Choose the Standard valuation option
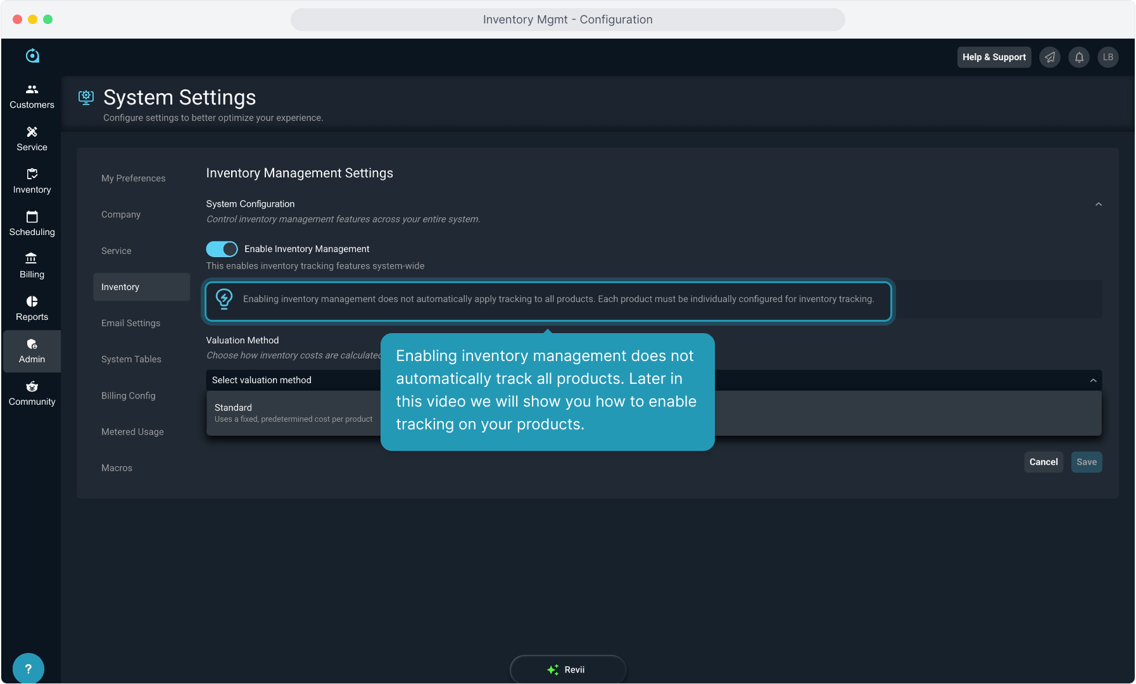Image resolution: width=1136 pixels, height=684 pixels. tap(293, 413)
